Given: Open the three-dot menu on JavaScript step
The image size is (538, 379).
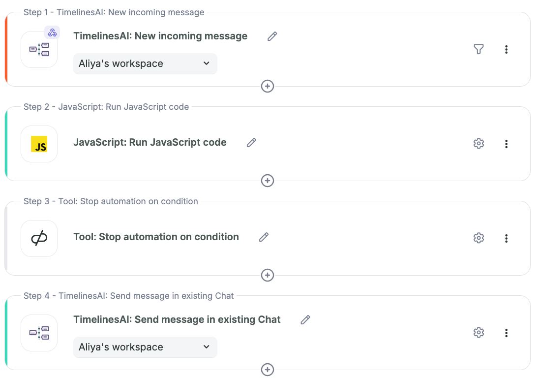Looking at the screenshot, I should coord(506,144).
